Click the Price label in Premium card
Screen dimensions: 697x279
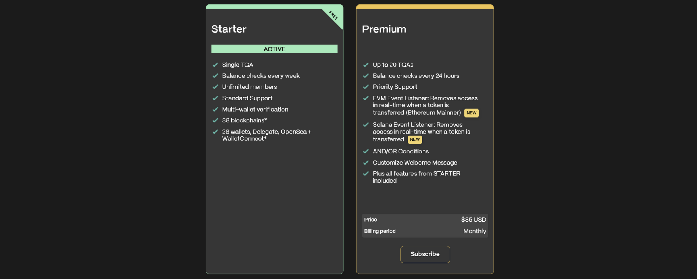[370, 220]
